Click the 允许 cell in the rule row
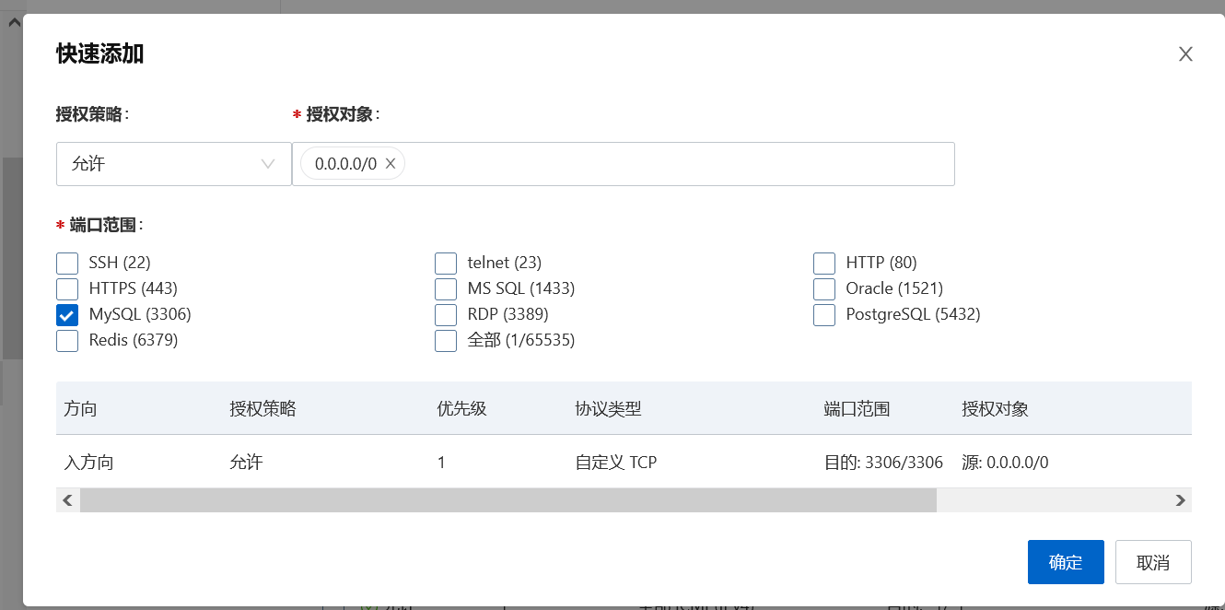The image size is (1225, 610). click(x=246, y=463)
